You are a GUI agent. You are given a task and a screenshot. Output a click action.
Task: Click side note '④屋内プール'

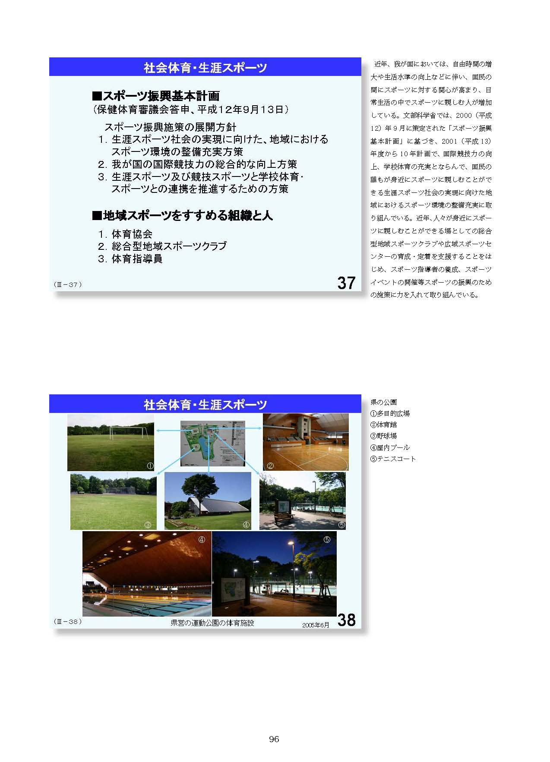[x=390, y=447]
